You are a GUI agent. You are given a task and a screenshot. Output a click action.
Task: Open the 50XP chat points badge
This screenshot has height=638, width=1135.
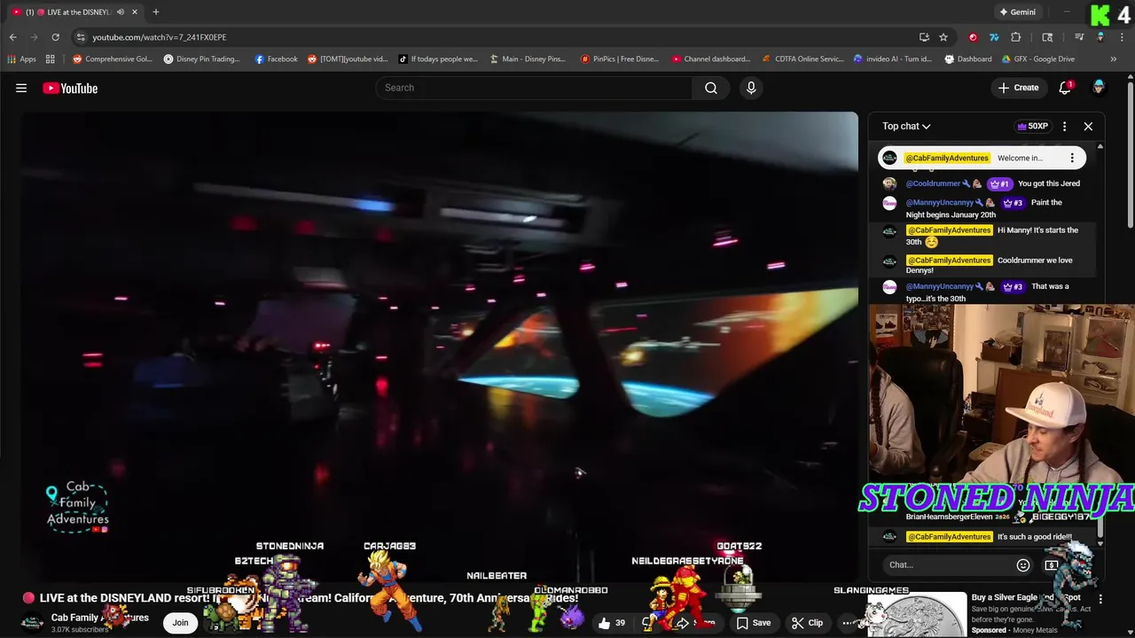pyautogui.click(x=1033, y=126)
